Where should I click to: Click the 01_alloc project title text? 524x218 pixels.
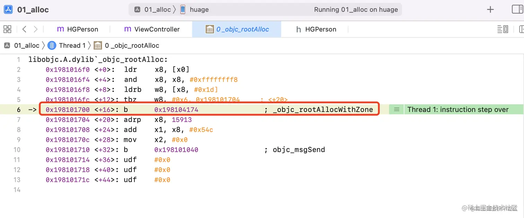[x=33, y=10]
